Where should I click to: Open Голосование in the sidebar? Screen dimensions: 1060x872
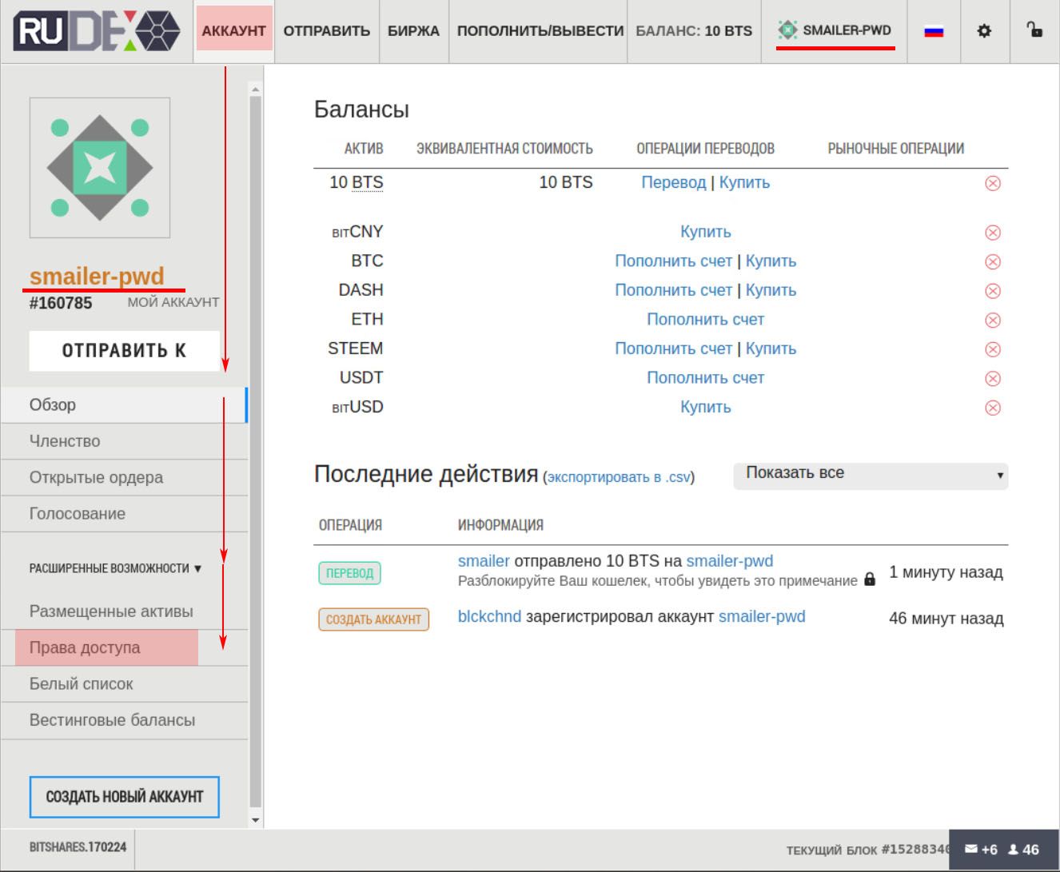124,514
